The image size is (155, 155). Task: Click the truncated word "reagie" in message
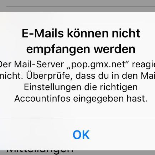point(144,65)
